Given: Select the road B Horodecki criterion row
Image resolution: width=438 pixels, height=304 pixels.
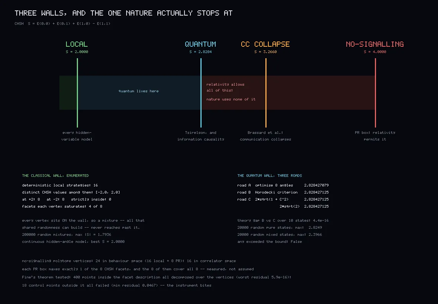Looking at the screenshot, I should coord(283,192).
